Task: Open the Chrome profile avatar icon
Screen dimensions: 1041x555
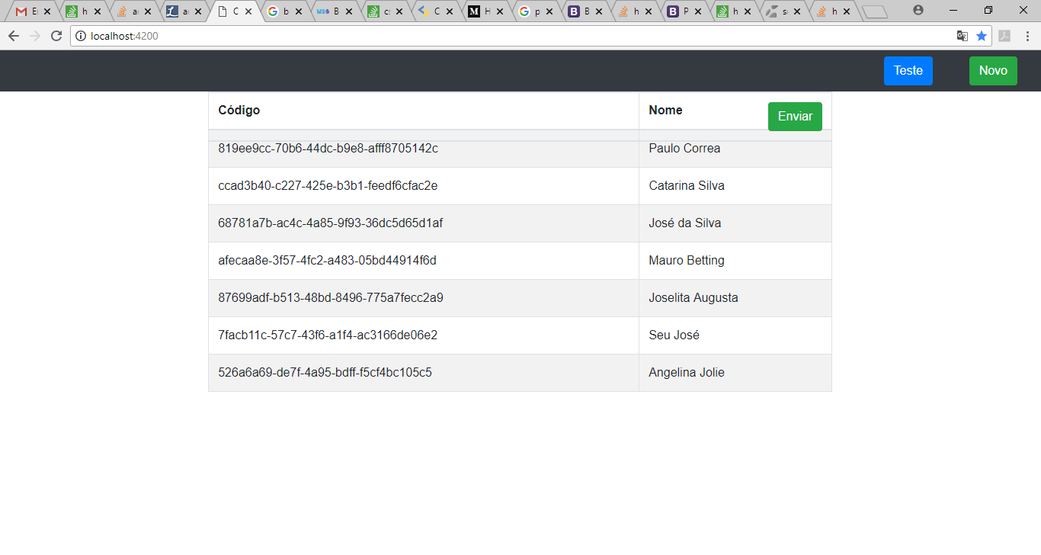Action: pyautogui.click(x=918, y=10)
